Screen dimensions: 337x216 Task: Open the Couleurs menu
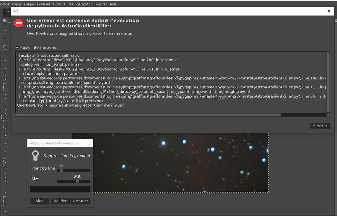43,4
